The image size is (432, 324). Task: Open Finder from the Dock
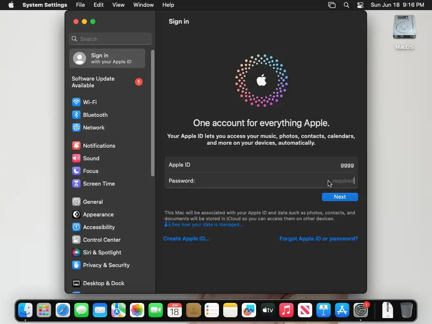coord(25,310)
